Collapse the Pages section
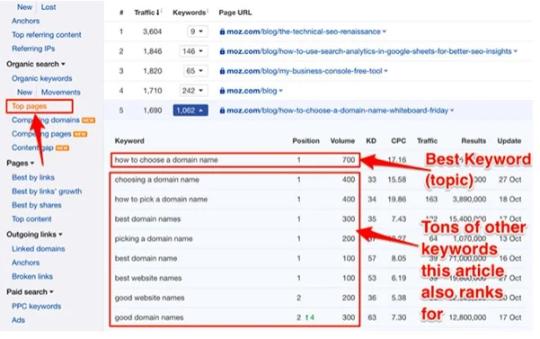 tap(21, 164)
